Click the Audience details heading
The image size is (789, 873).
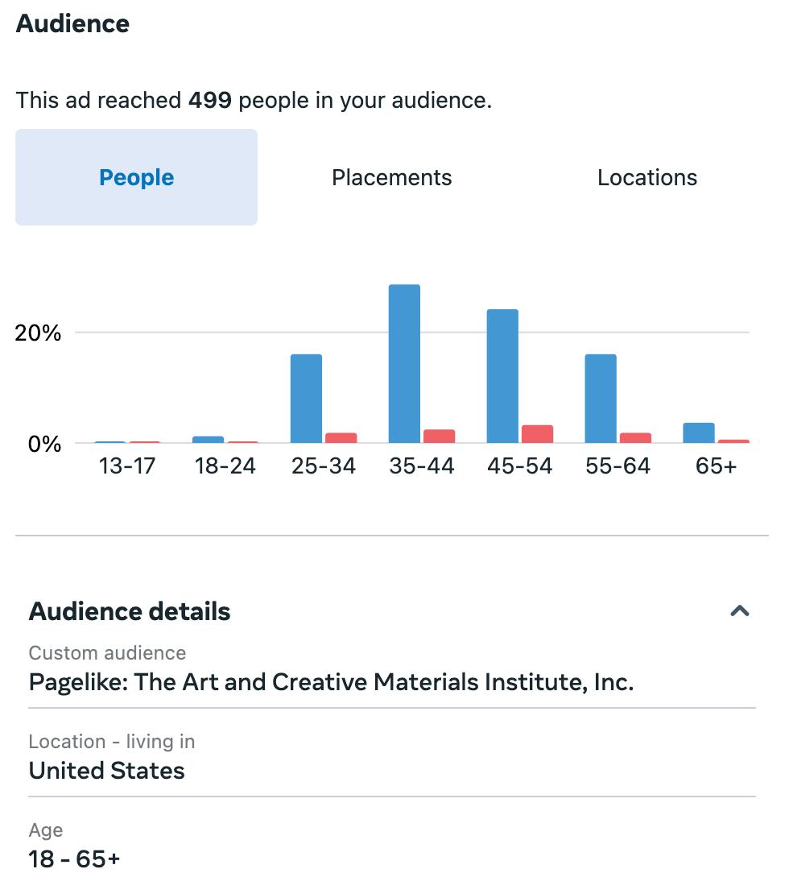130,611
